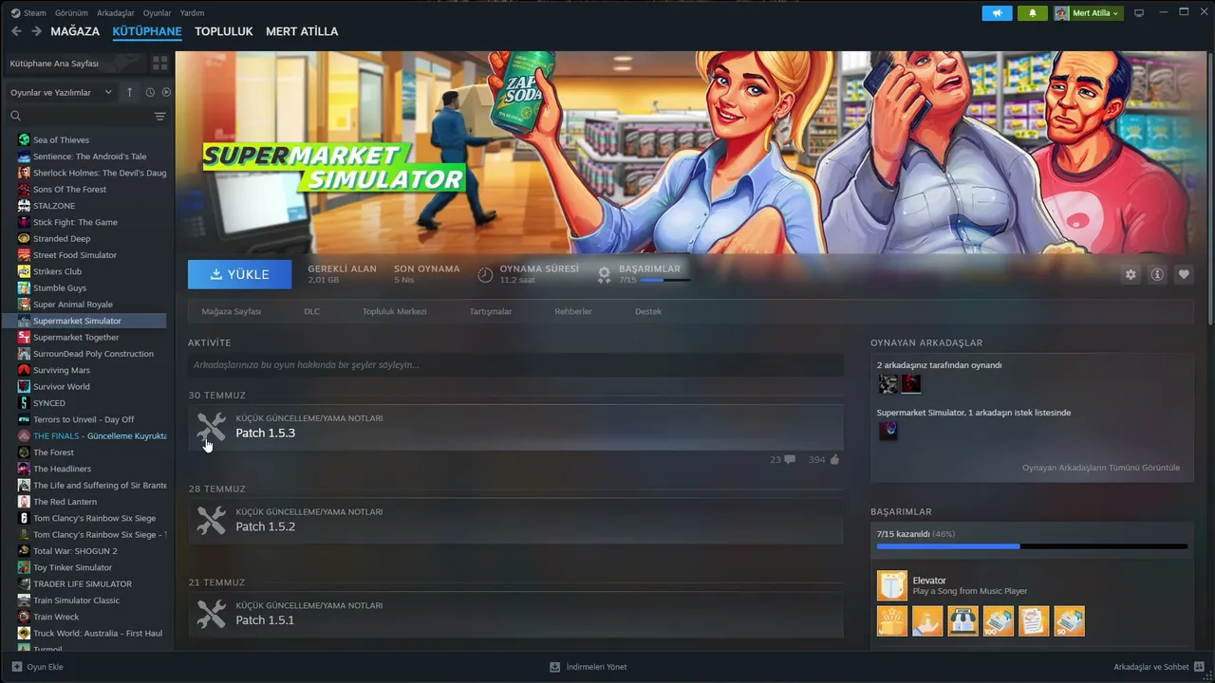Click the activity post input field
The width and height of the screenshot is (1215, 683).
click(x=515, y=365)
